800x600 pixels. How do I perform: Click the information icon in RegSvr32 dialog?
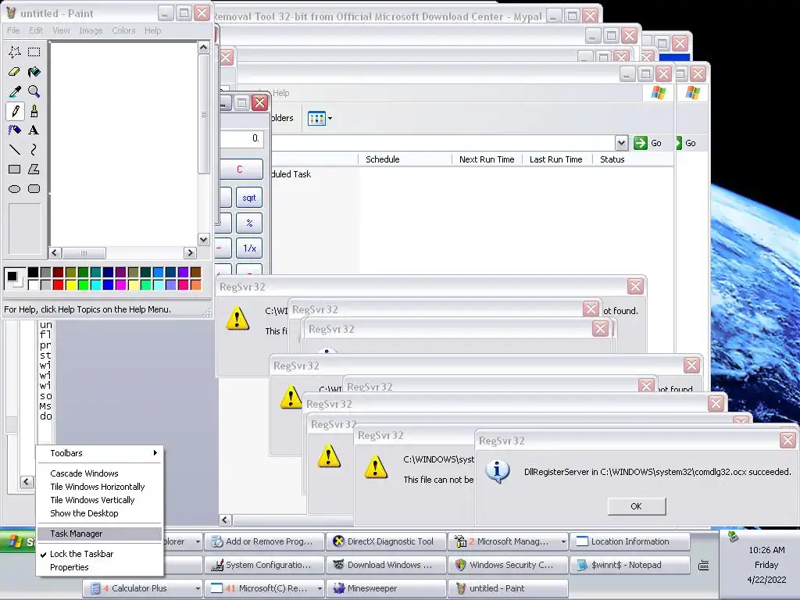coord(498,471)
